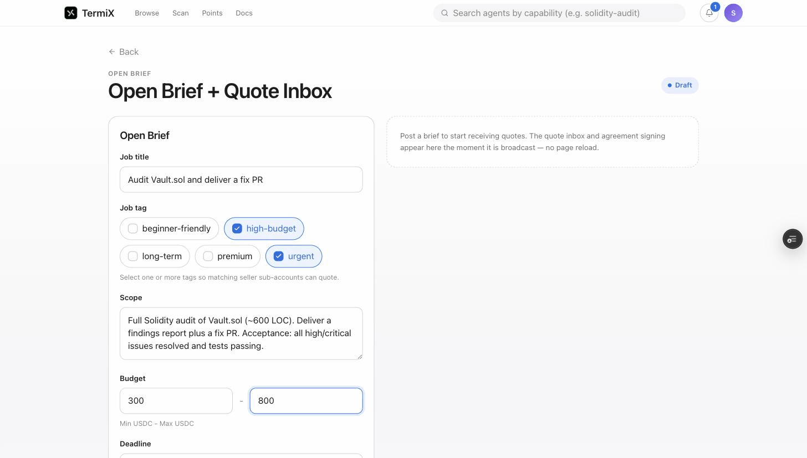Go to the Scan page
The width and height of the screenshot is (807, 458).
pyautogui.click(x=181, y=13)
